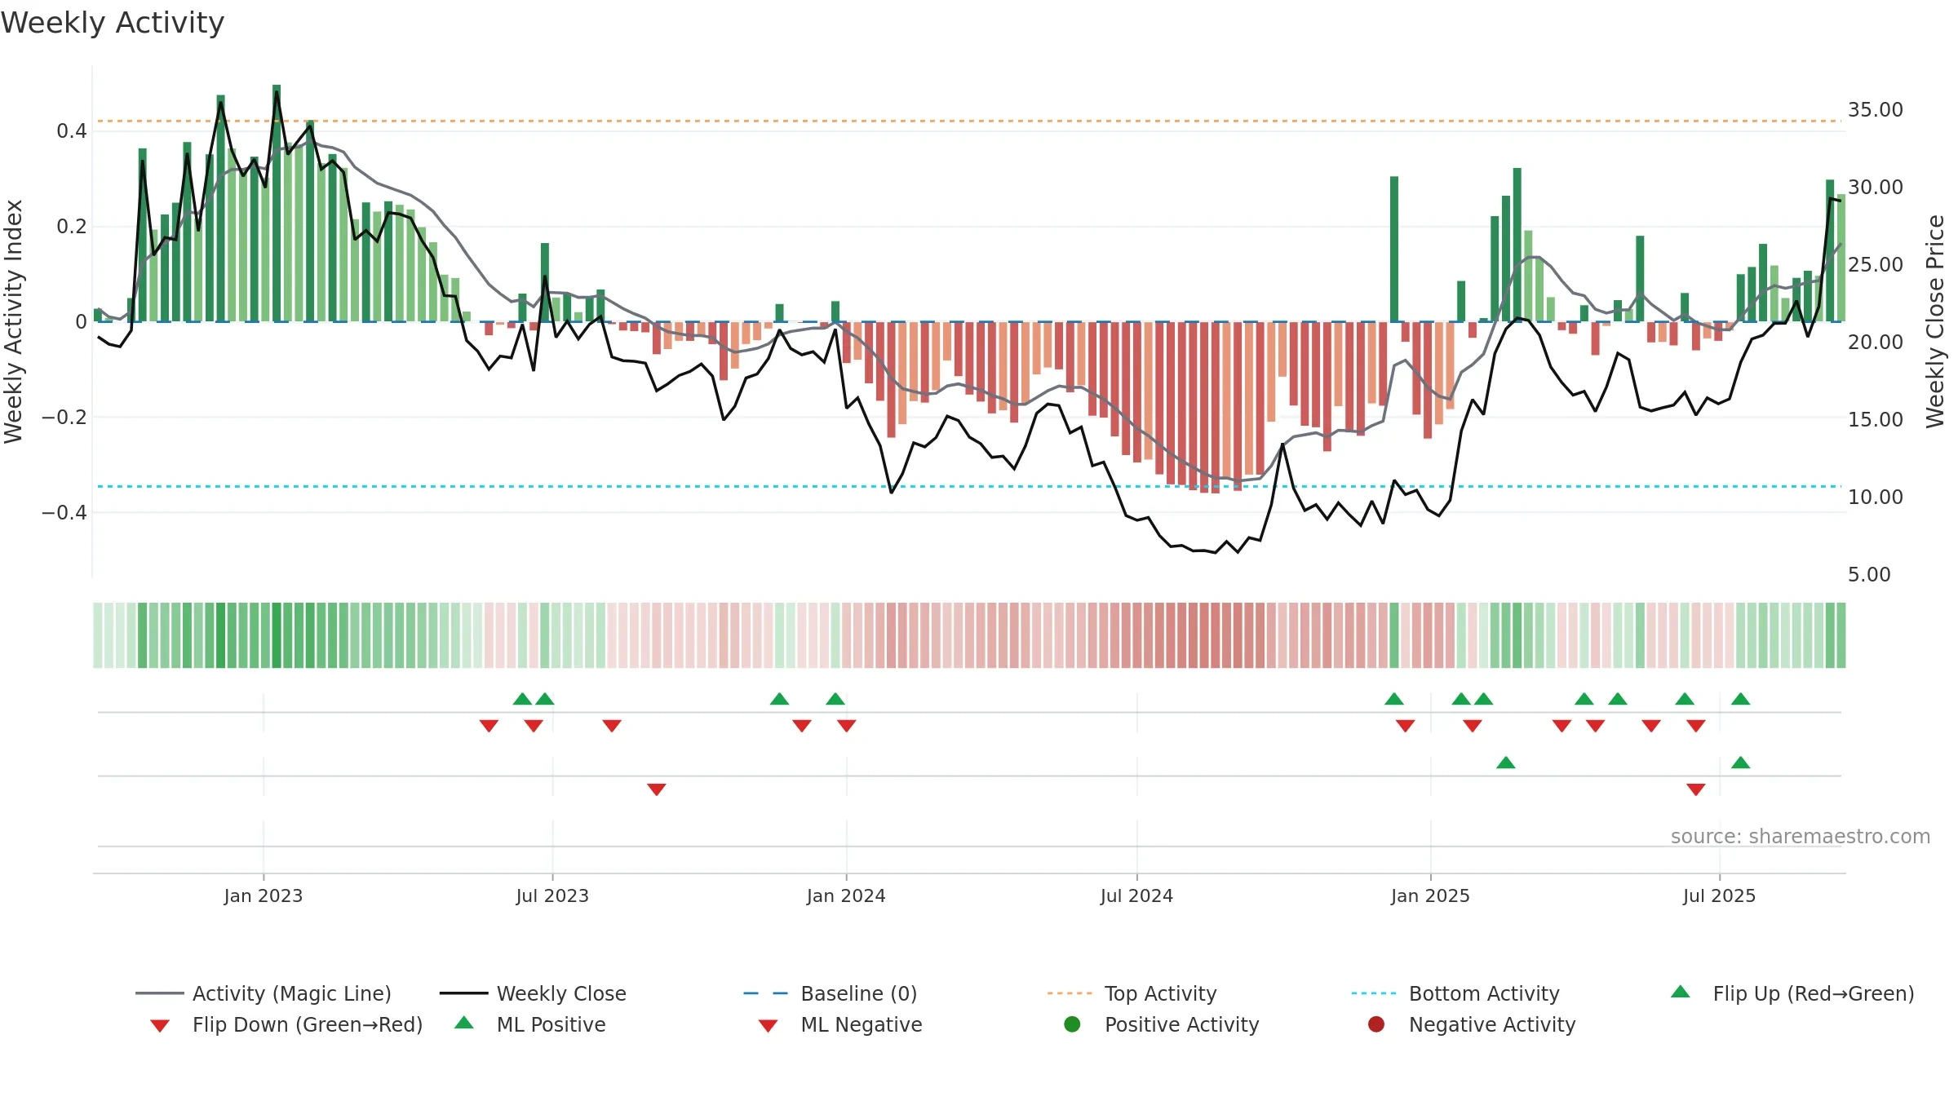Click the latest green Flip Up marker just after Jul 2025
This screenshot has width=1958, height=1101.
[x=1740, y=699]
